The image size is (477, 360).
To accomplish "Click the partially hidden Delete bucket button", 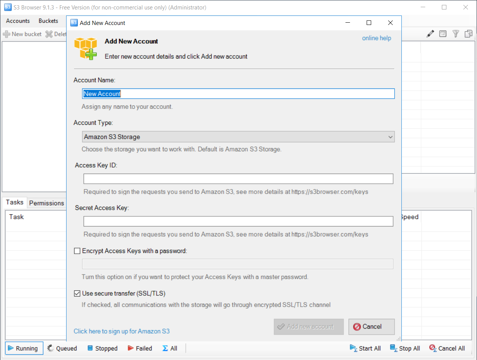I will click(x=56, y=34).
